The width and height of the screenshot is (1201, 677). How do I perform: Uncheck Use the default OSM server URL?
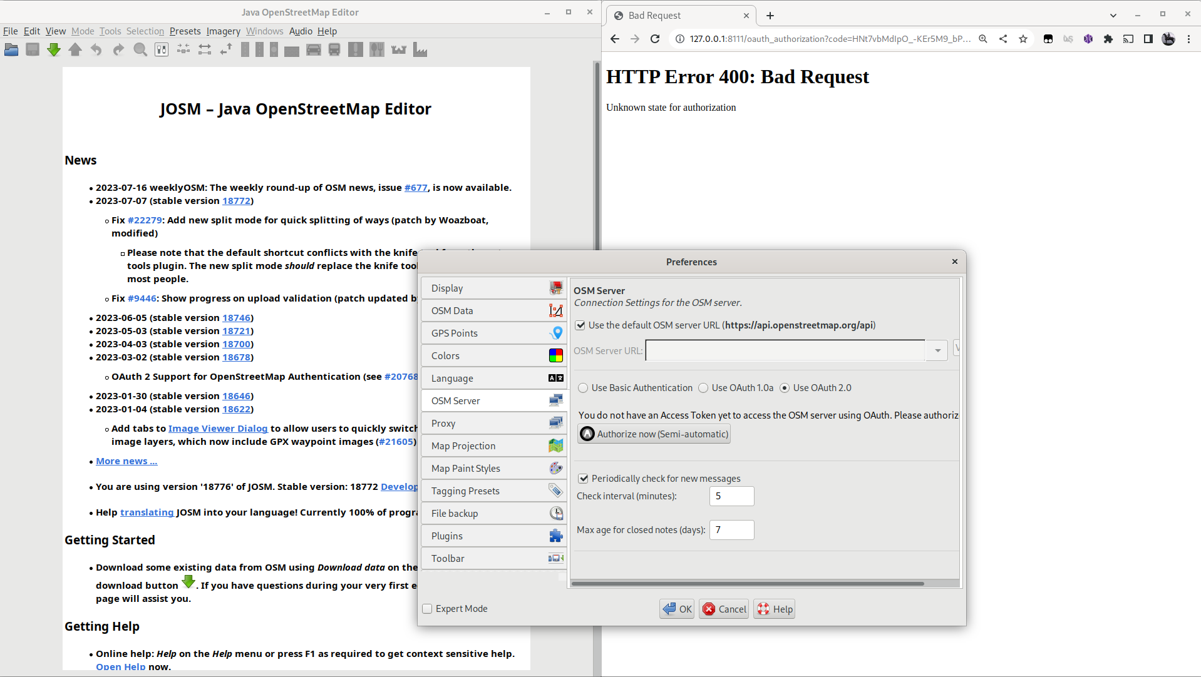(x=580, y=325)
